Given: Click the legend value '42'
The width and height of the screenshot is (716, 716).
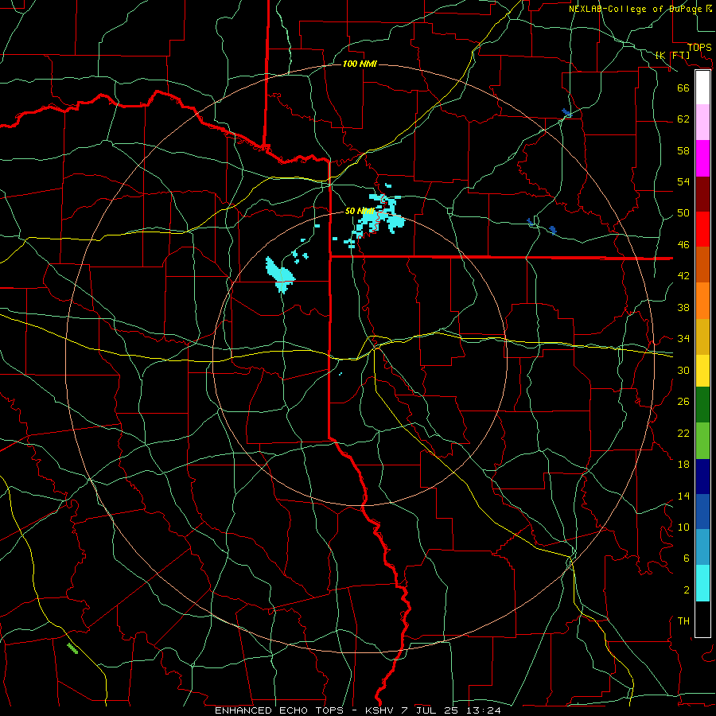Looking at the screenshot, I should (683, 276).
